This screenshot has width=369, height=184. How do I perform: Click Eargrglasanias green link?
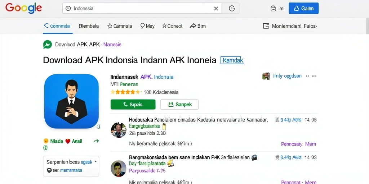[x=145, y=126]
